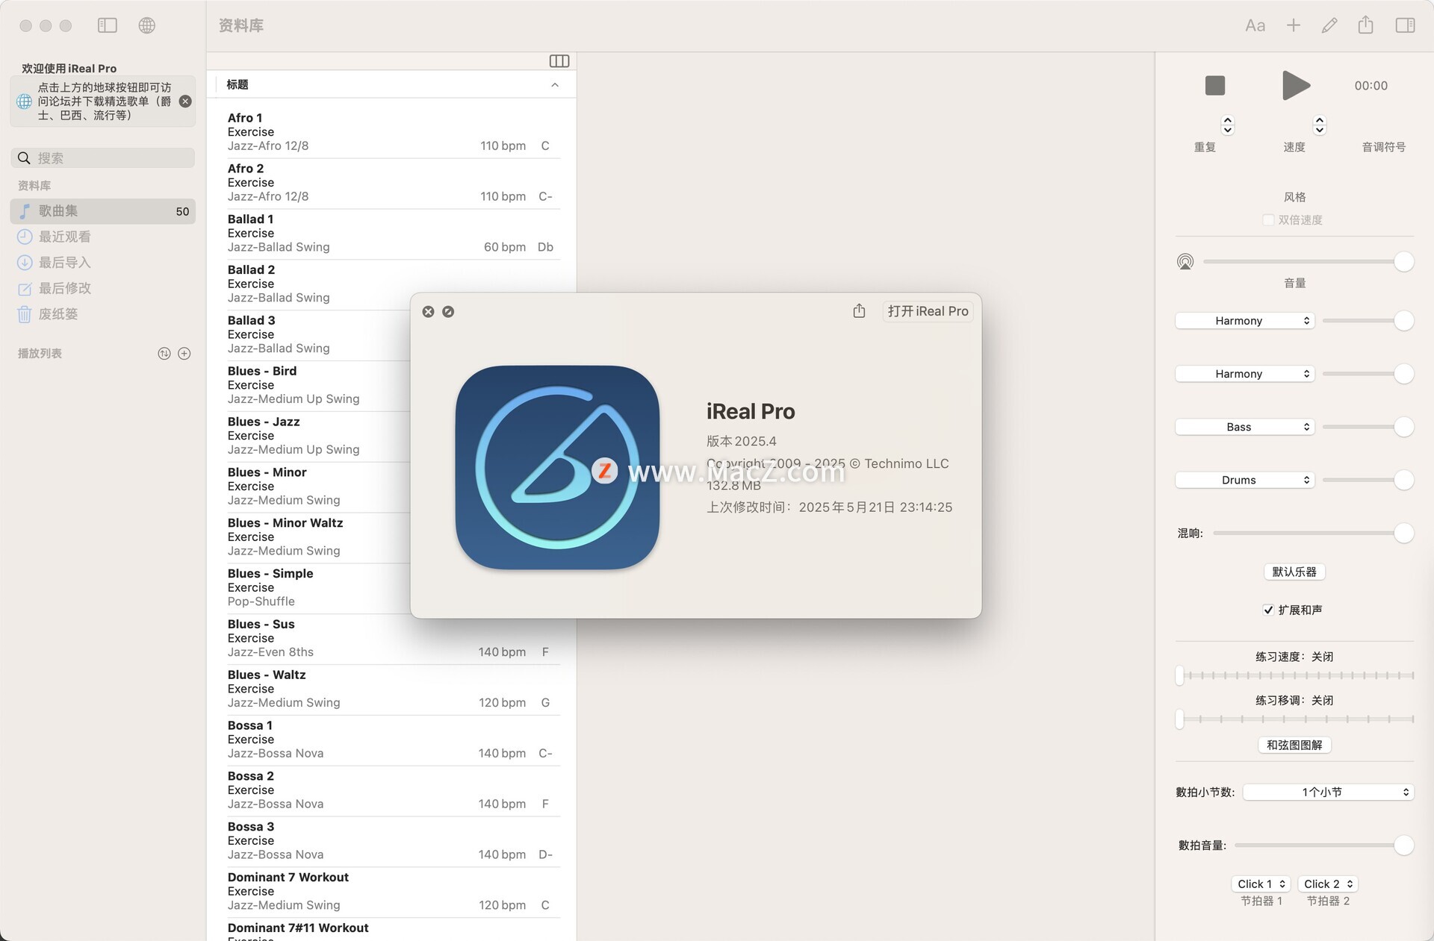The image size is (1434, 941).
Task: Click the iReal Pro app icon thumbnail
Action: click(x=557, y=467)
